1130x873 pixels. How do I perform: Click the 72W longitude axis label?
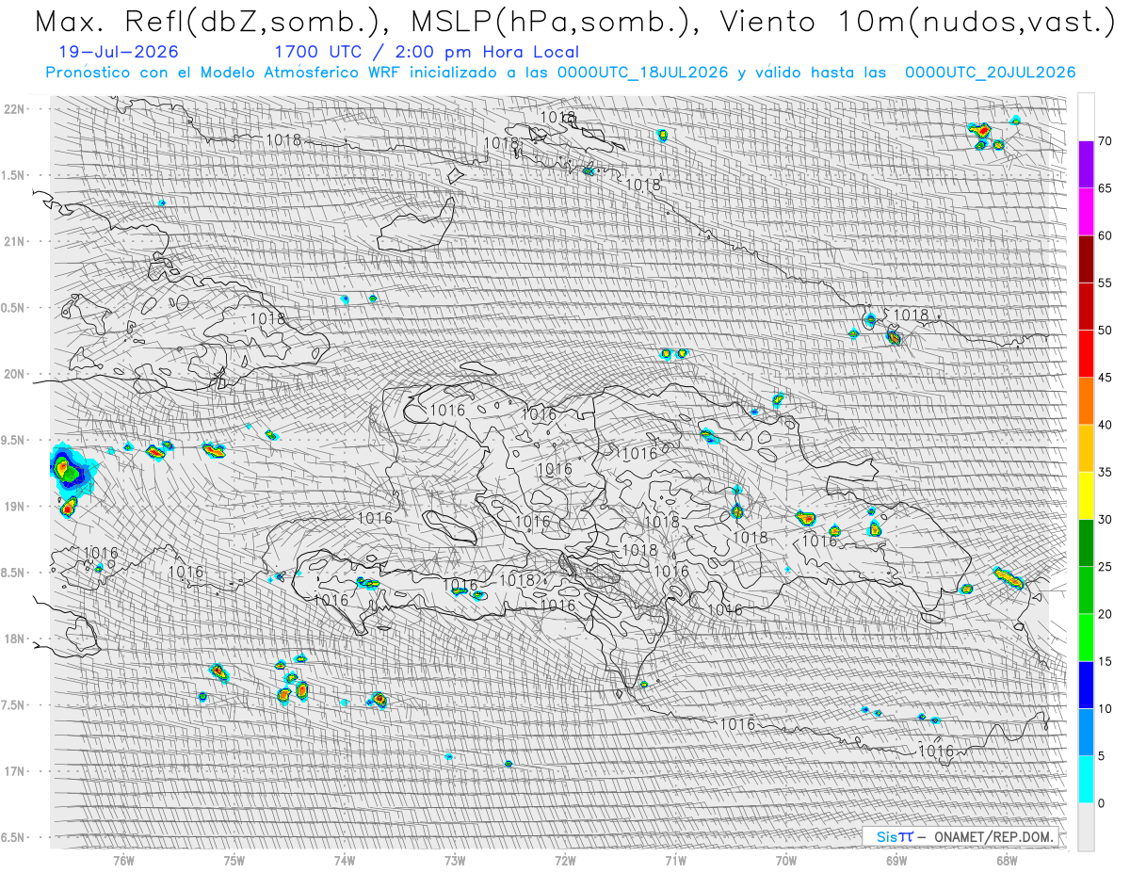coord(565,862)
